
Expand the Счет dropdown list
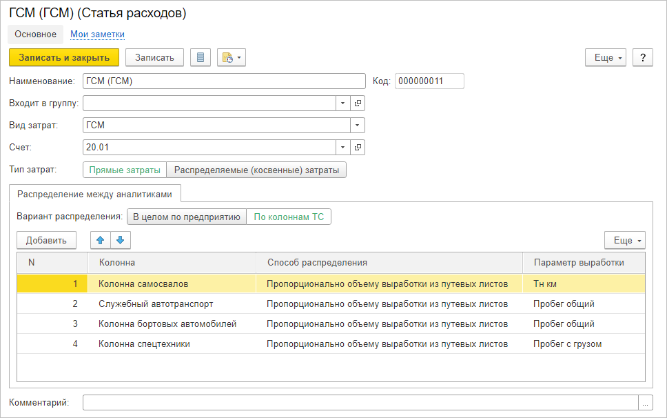point(343,147)
